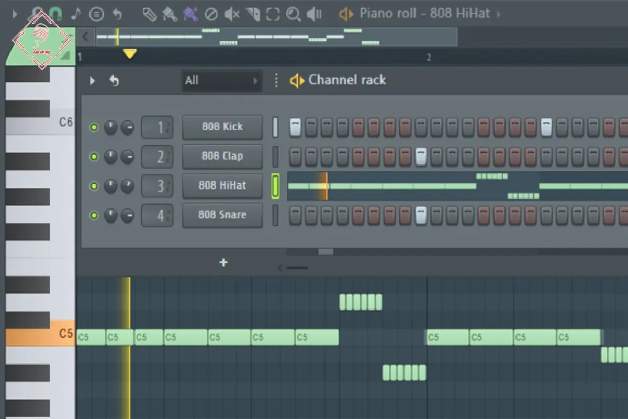The height and width of the screenshot is (419, 628).
Task: Expand the Channel rack options arrow menu
Action: [x=92, y=81]
